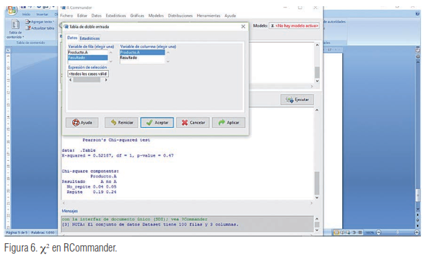Click the Aplicar button
This screenshot has width=429, height=257.
pos(229,122)
